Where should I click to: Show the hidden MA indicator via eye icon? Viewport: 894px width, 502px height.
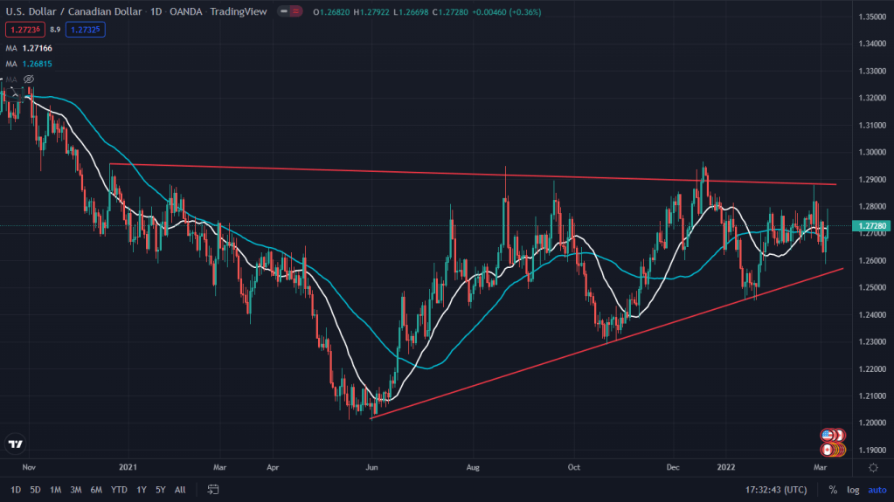[x=28, y=79]
